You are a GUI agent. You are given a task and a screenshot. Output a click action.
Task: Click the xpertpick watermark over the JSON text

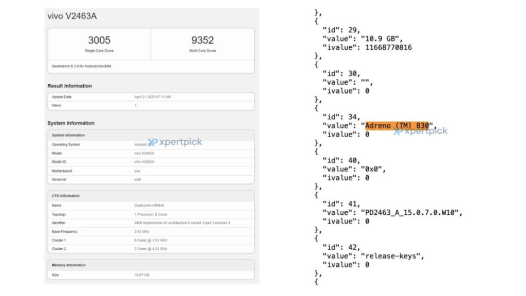point(420,131)
